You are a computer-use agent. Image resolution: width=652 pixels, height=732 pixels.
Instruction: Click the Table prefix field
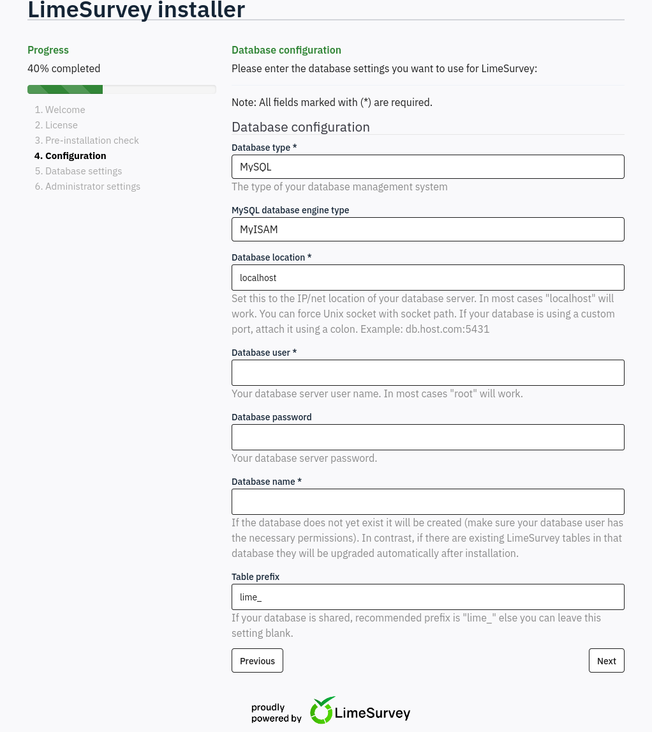(x=427, y=597)
